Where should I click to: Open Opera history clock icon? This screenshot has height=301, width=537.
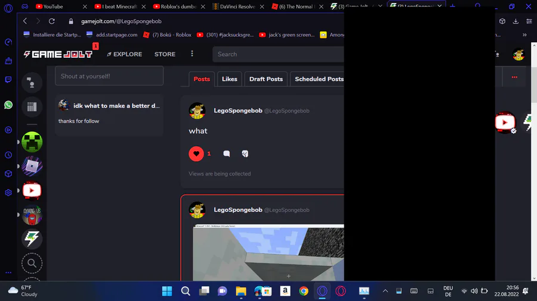pos(8,155)
